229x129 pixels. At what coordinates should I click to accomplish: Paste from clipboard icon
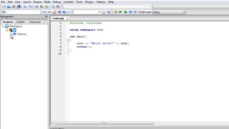47,6
